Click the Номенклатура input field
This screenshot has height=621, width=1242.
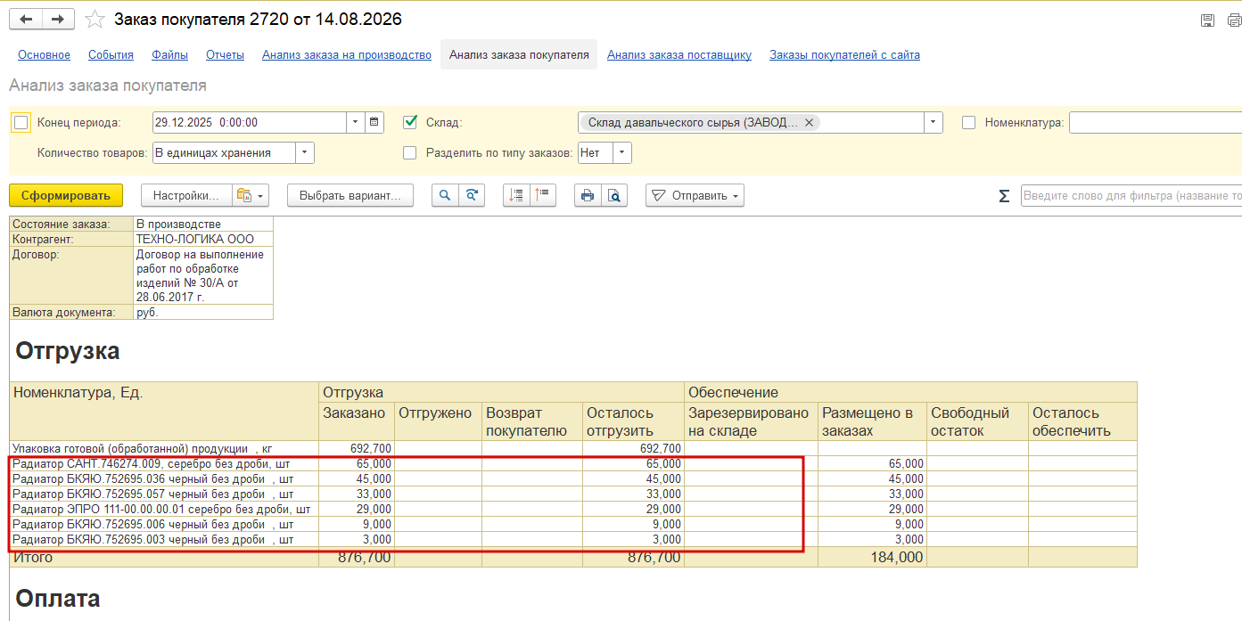1156,123
